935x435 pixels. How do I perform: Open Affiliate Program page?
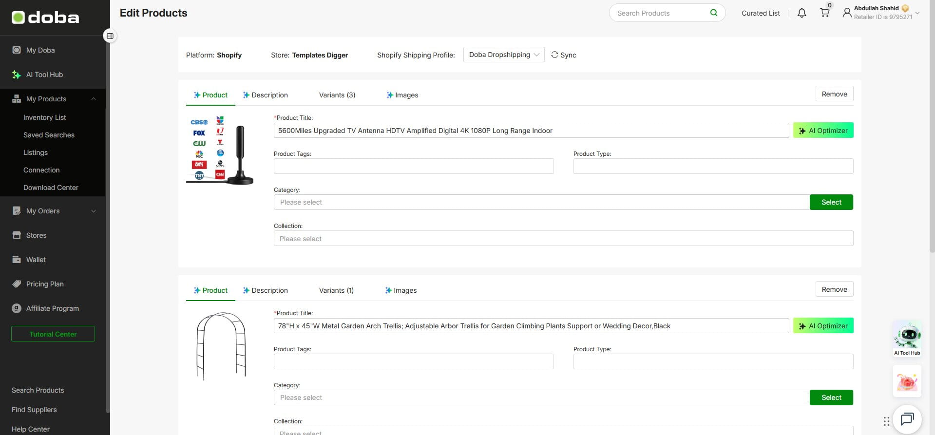(x=53, y=308)
